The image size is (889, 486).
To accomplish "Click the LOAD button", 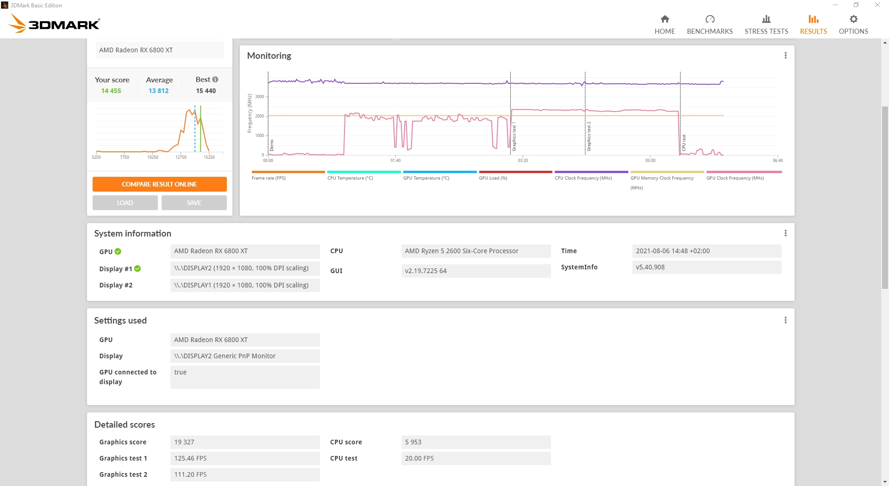I will click(125, 203).
